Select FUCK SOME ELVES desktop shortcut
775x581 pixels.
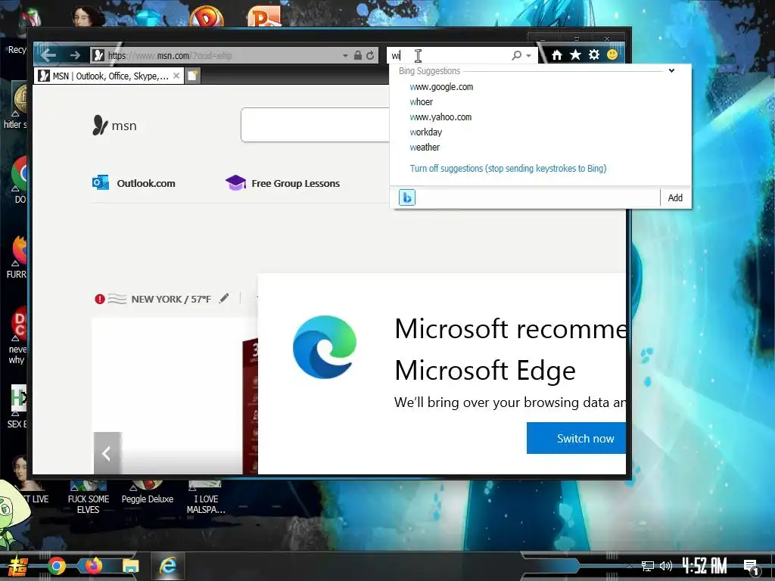click(x=89, y=498)
